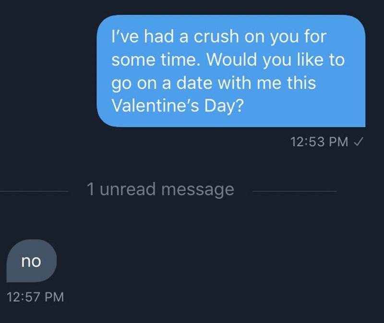Tap the blue sent message bubble
The width and height of the screenshot is (384, 323).
[x=231, y=71]
